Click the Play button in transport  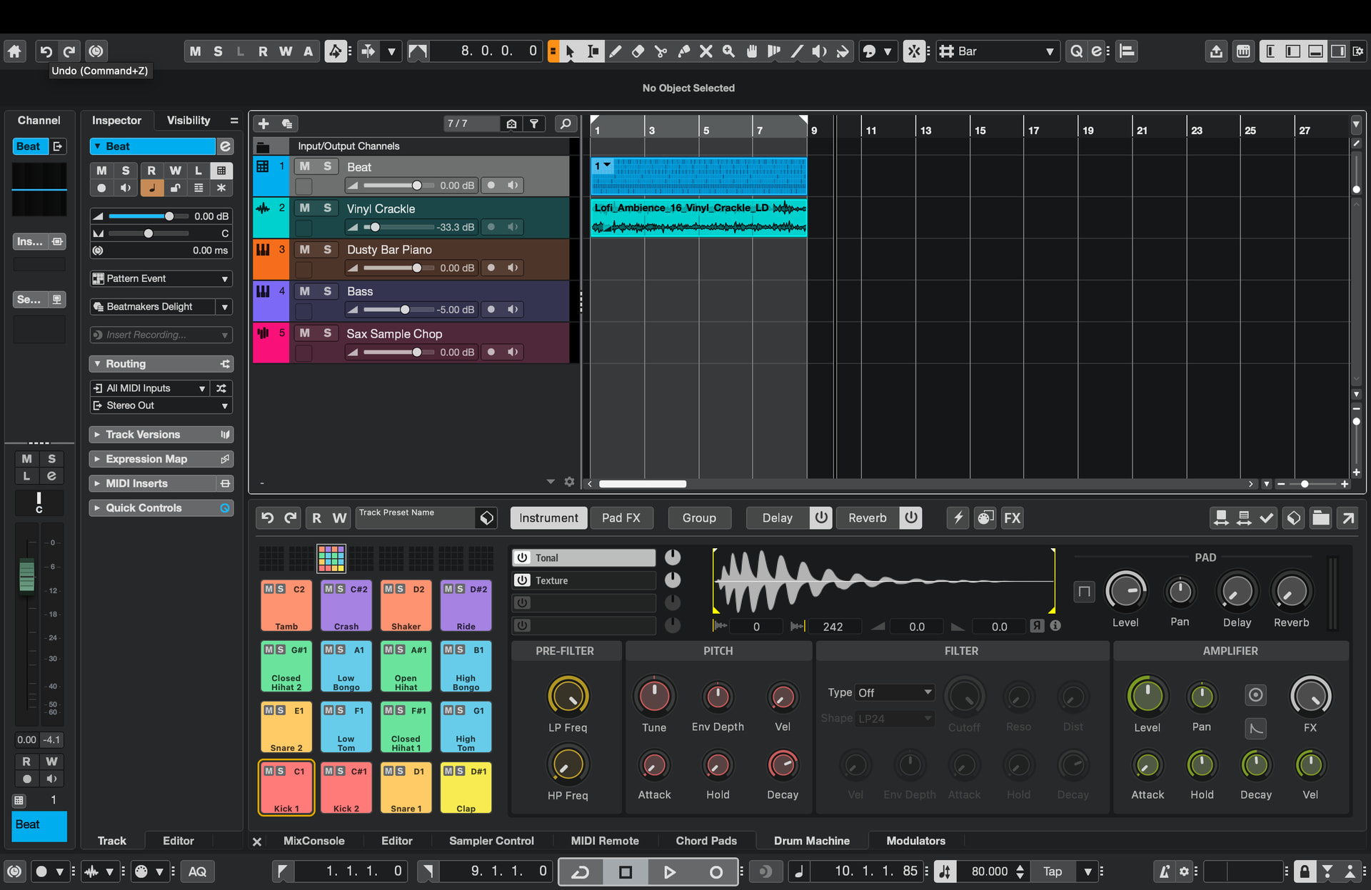(x=670, y=871)
